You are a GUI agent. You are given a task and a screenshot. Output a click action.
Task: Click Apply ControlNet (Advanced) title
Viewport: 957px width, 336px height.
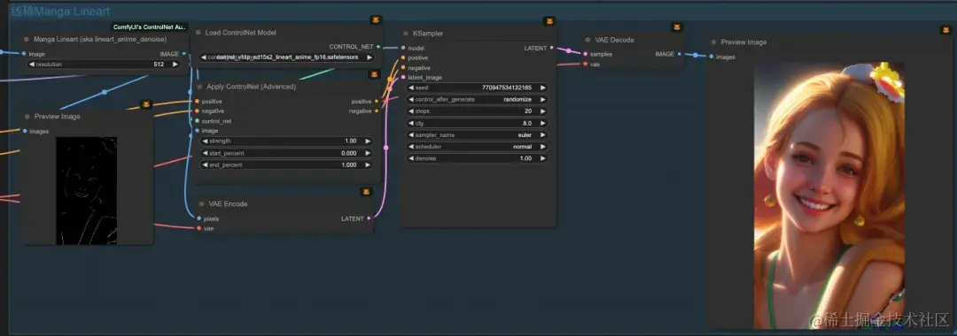(x=252, y=87)
